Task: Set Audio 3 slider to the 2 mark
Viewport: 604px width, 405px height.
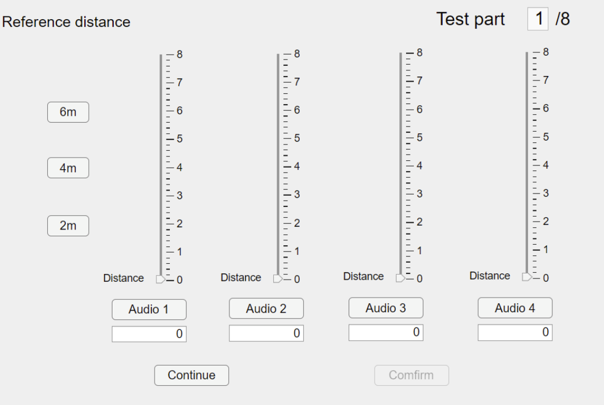Action: tap(400, 222)
